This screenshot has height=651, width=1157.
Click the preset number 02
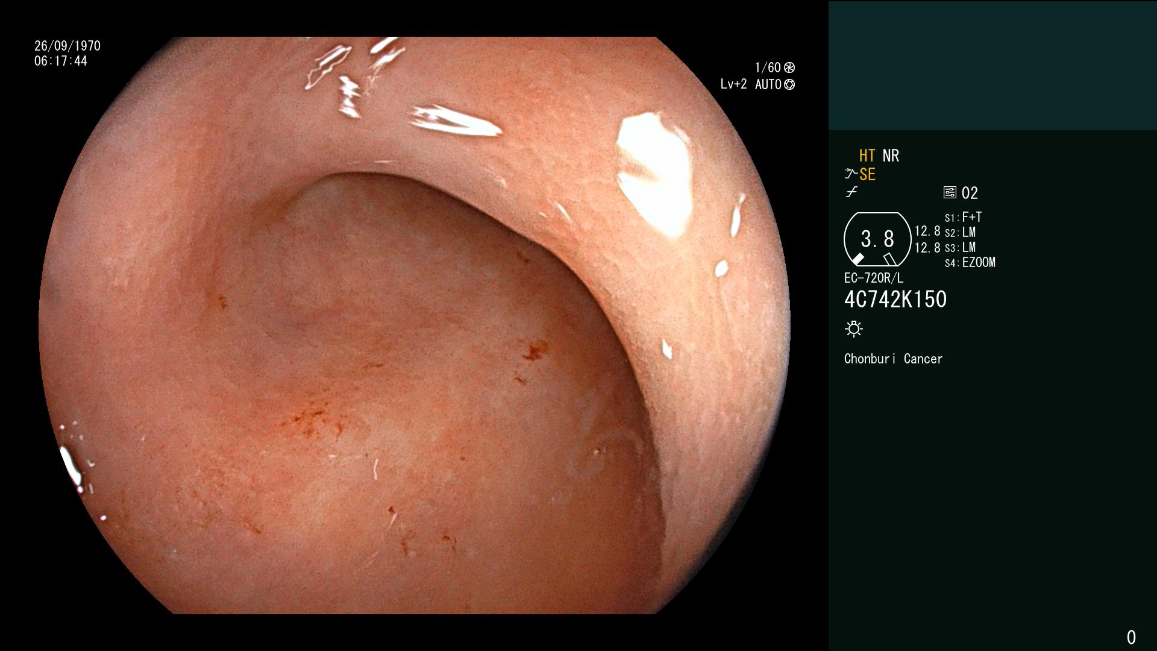coord(970,193)
